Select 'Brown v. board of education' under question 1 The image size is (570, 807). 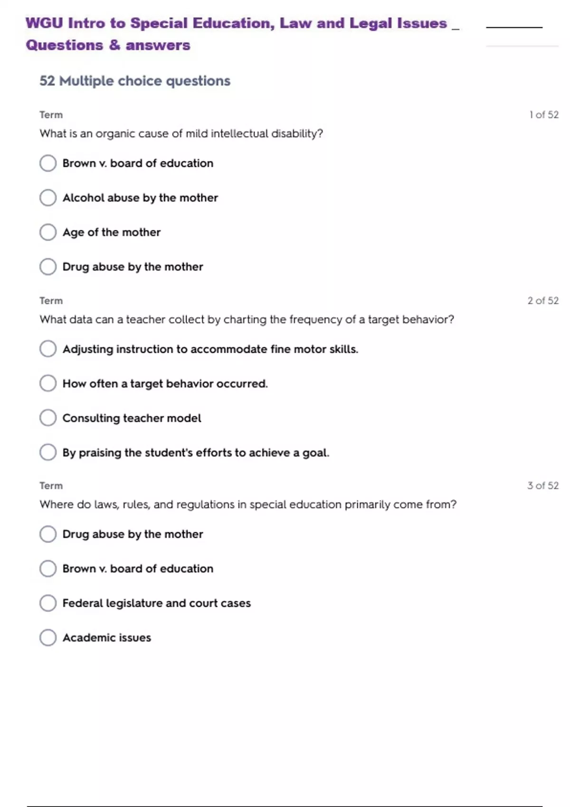(x=48, y=163)
